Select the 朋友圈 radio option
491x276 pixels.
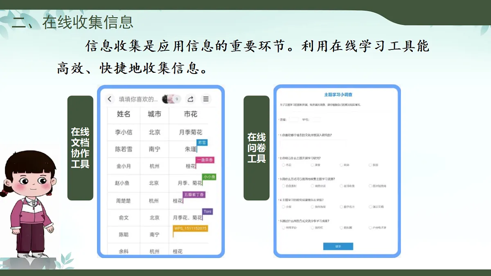pos(342,227)
